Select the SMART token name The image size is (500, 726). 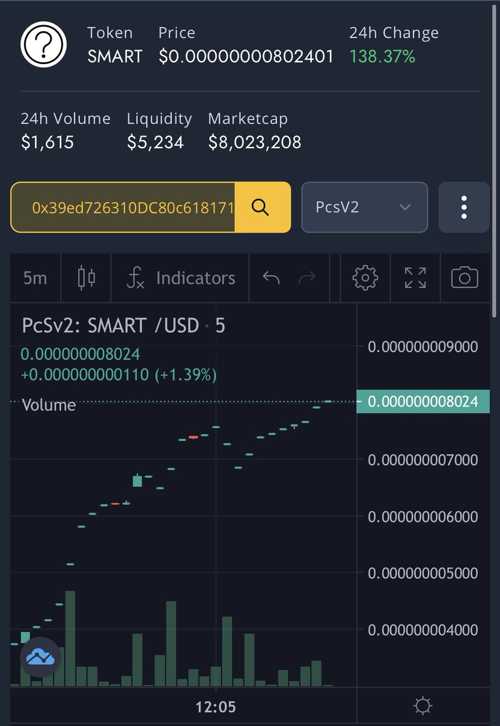click(x=115, y=57)
